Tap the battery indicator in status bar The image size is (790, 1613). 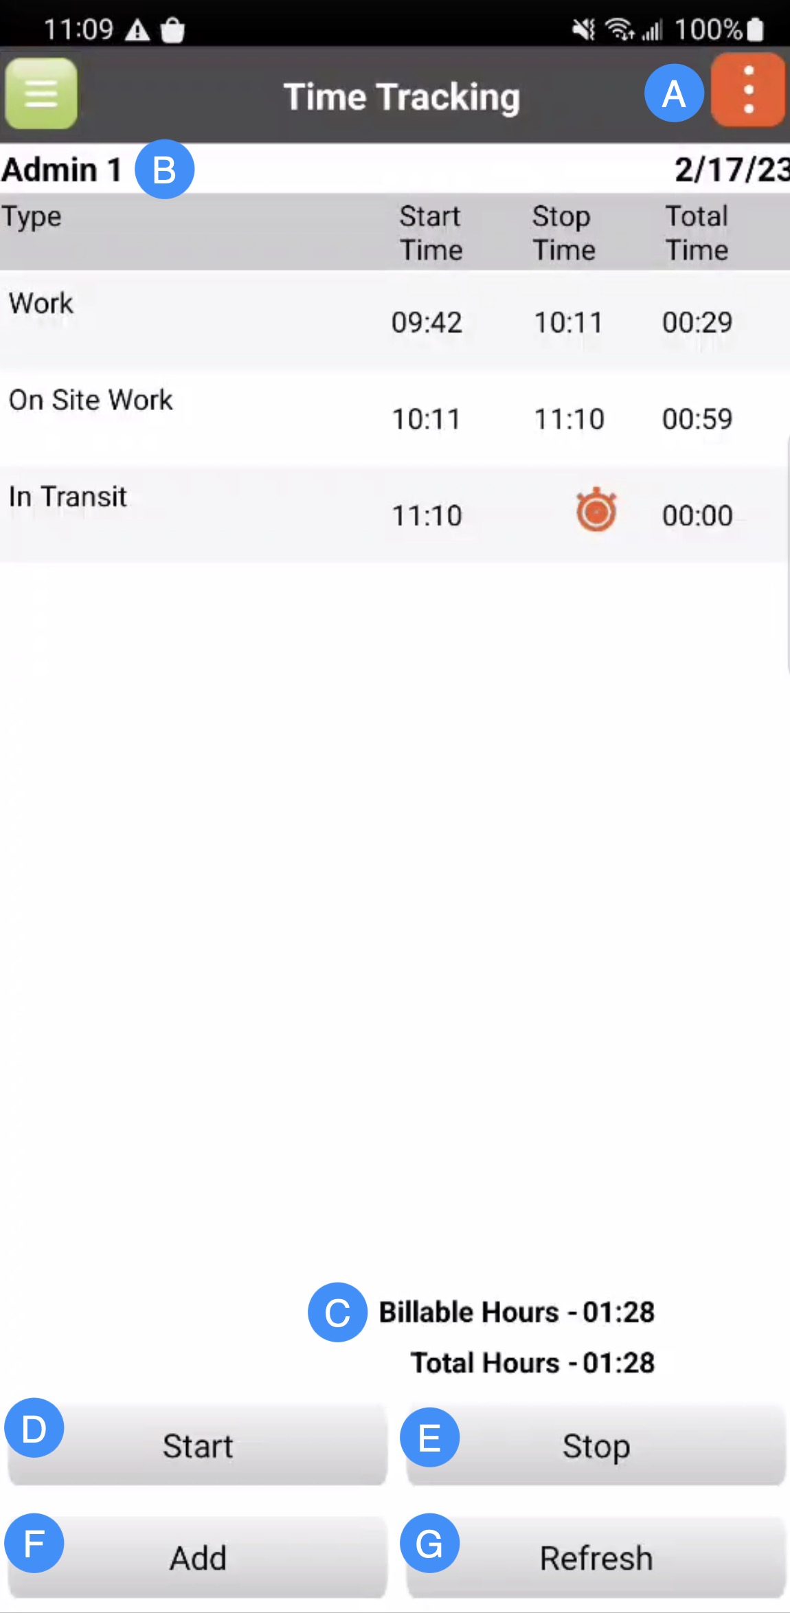(755, 30)
